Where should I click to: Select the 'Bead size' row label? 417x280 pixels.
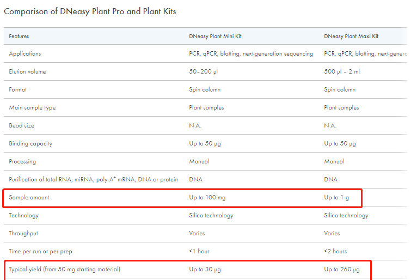(x=22, y=126)
